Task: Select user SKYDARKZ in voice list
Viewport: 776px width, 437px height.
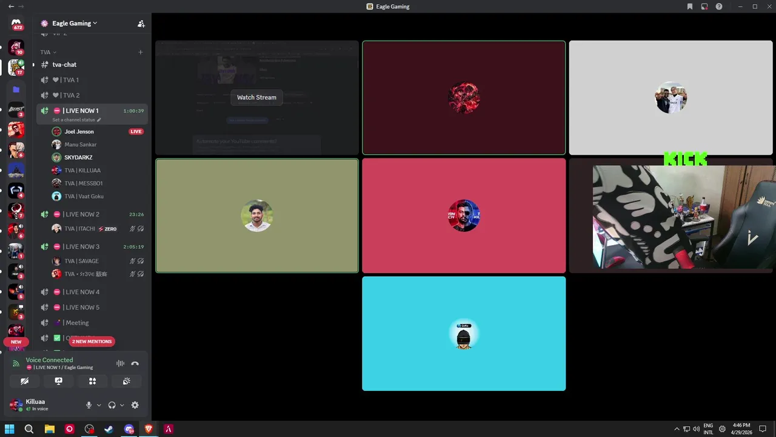Action: [97, 158]
